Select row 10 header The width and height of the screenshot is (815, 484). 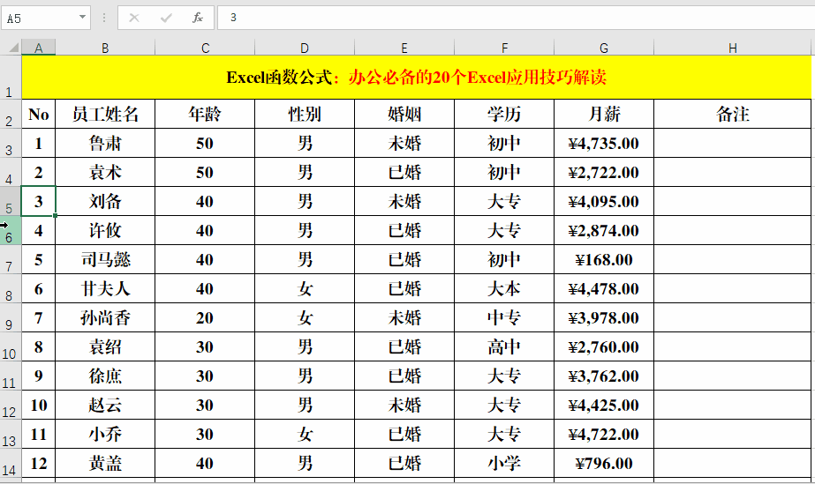[11, 346]
